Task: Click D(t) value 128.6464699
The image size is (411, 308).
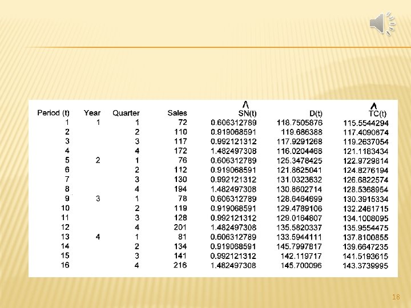Action: [300, 199]
